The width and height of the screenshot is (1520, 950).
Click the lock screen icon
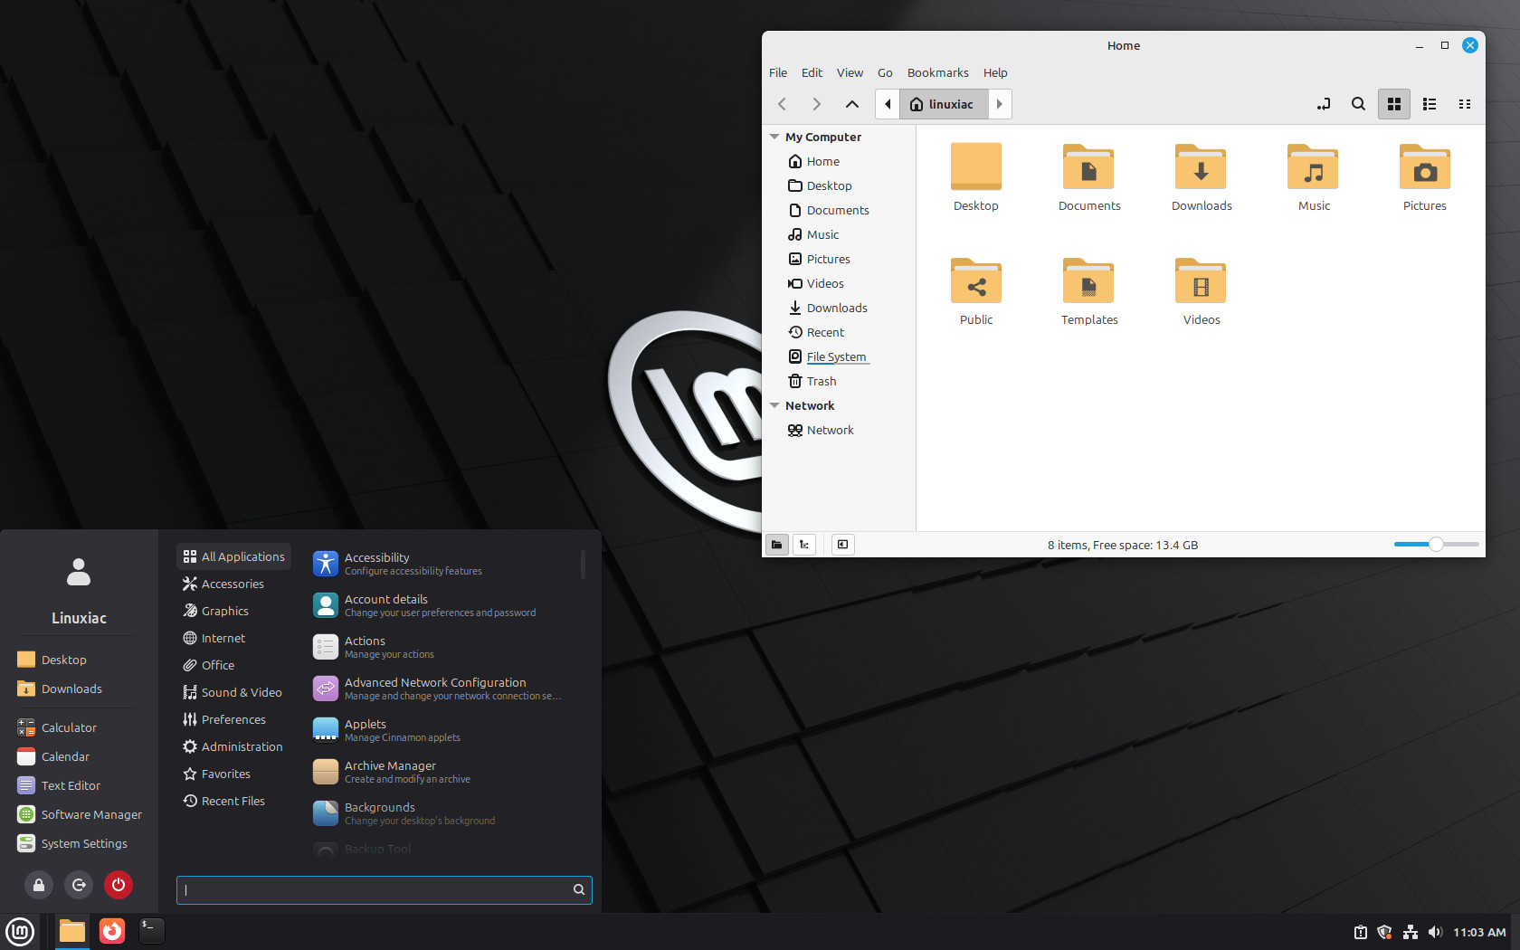(39, 885)
